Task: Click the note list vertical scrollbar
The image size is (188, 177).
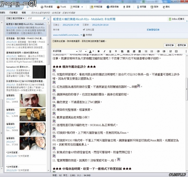Action: click(x=48, y=45)
